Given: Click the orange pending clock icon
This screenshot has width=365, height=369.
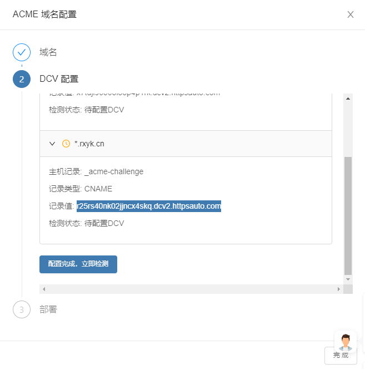Looking at the screenshot, I should 66,144.
